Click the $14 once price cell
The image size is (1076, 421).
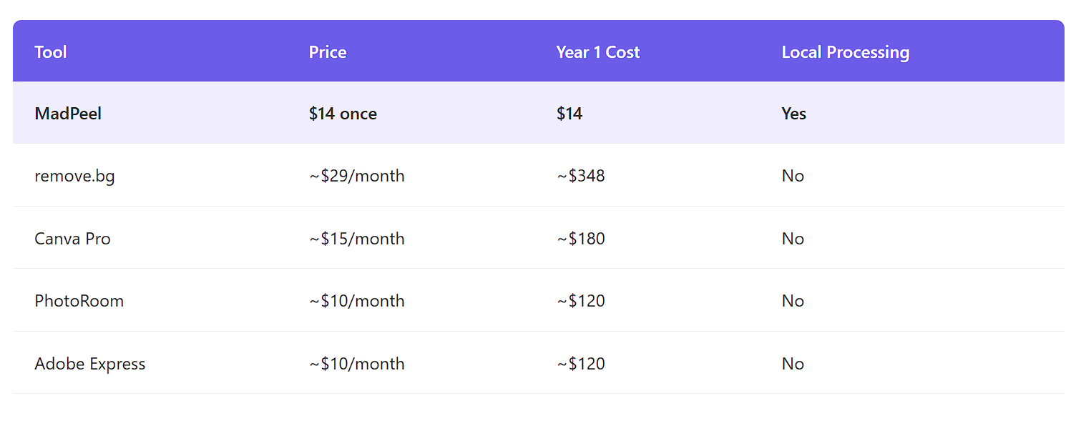tap(343, 114)
